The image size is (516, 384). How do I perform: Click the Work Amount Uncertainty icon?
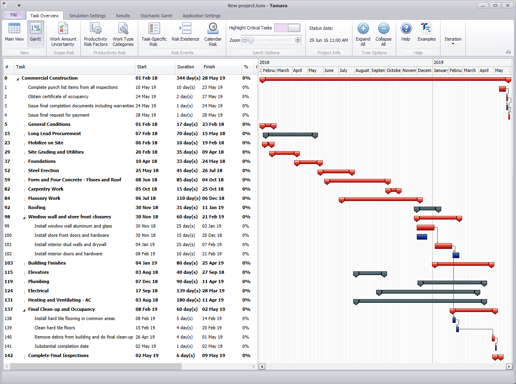[63, 32]
